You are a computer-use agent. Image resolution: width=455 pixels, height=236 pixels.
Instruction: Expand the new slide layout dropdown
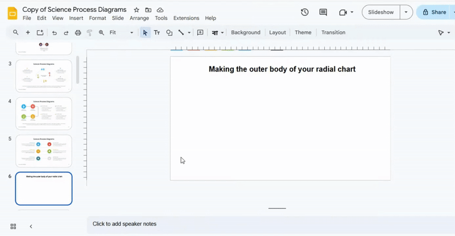tap(40, 33)
